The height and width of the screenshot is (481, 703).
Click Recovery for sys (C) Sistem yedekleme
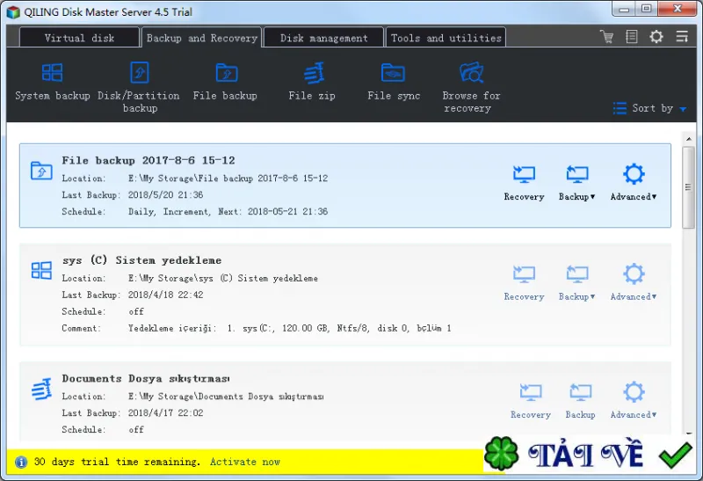(524, 283)
